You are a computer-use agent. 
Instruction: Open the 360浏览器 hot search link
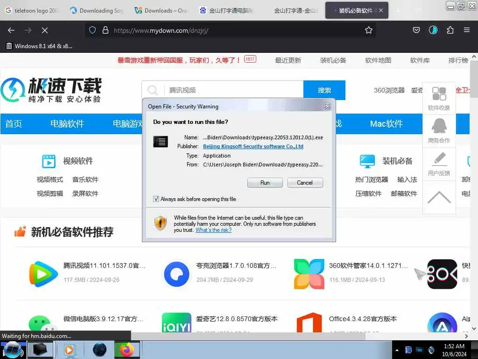coord(389,90)
